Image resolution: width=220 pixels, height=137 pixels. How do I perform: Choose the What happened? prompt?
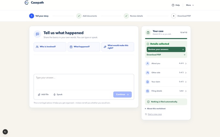(x=84, y=47)
